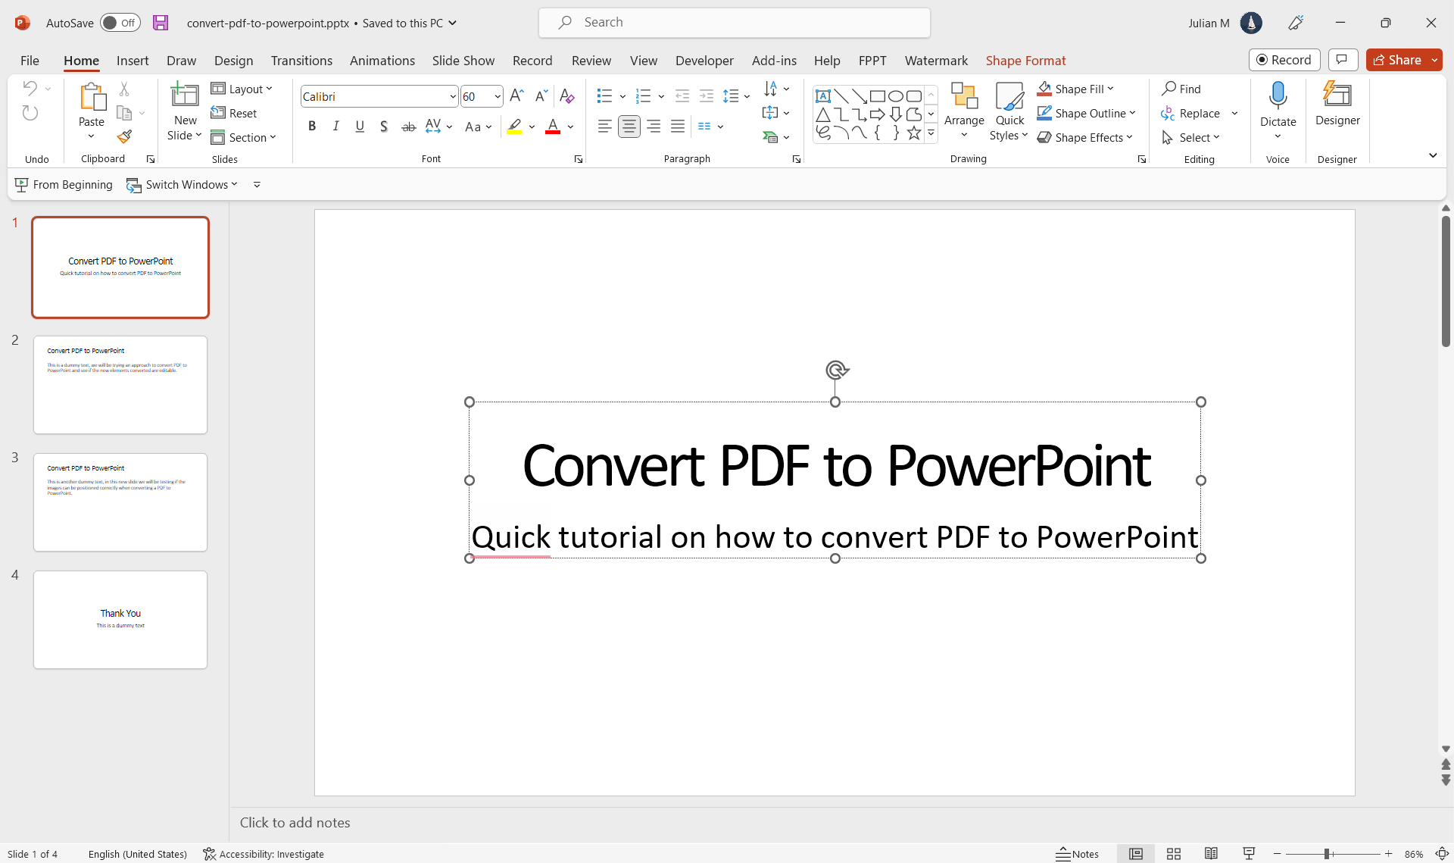Screen dimensions: 1454x863
Task: Apply italic formatting
Action: [335, 126]
